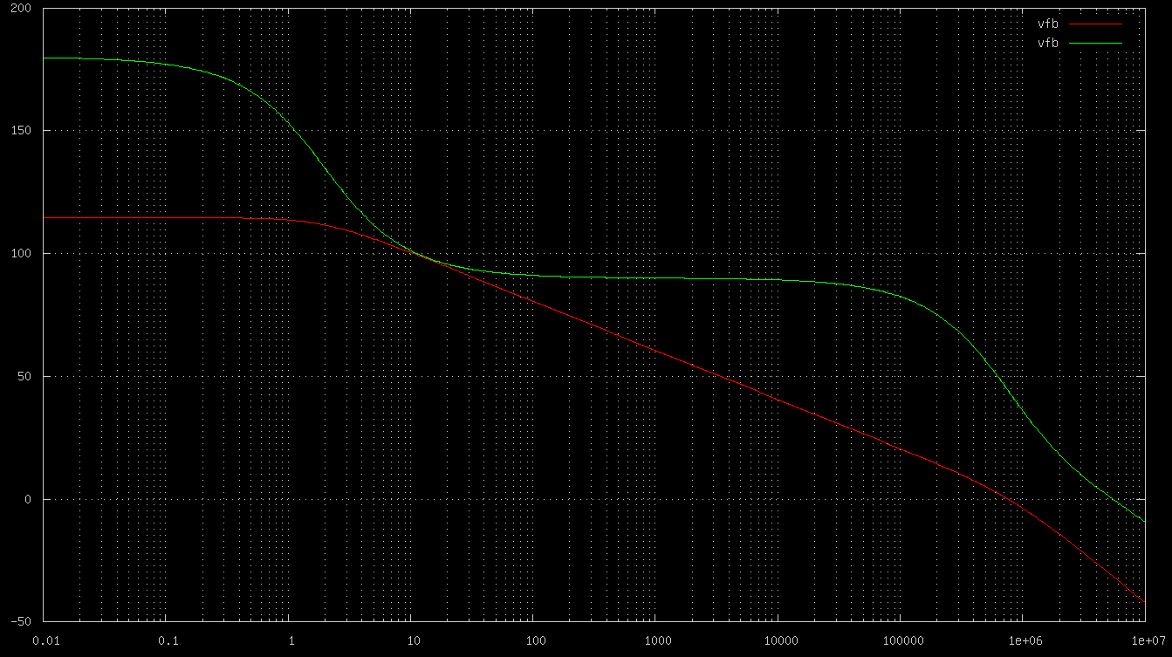
Task: Click the x-axis label 1
Action: click(291, 640)
